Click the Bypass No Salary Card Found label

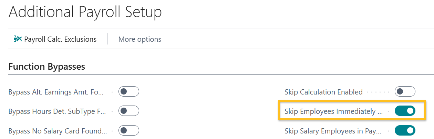(58, 131)
